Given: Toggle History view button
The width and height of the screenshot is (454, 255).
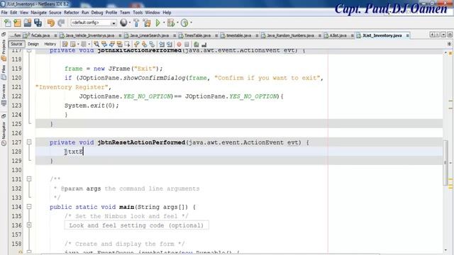Looking at the screenshot, I should point(50,44).
